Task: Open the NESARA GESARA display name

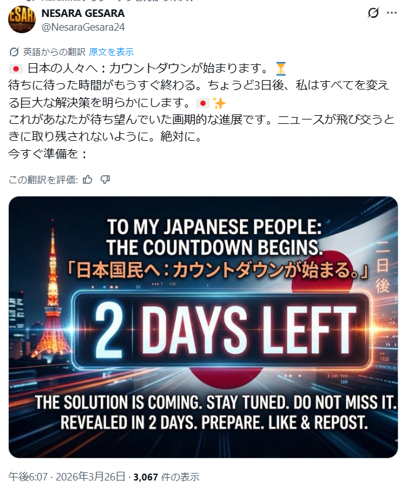Action: (83, 13)
